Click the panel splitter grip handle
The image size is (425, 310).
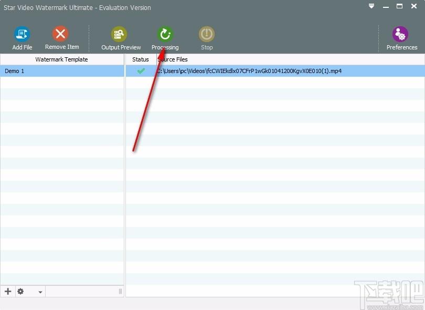[120, 292]
